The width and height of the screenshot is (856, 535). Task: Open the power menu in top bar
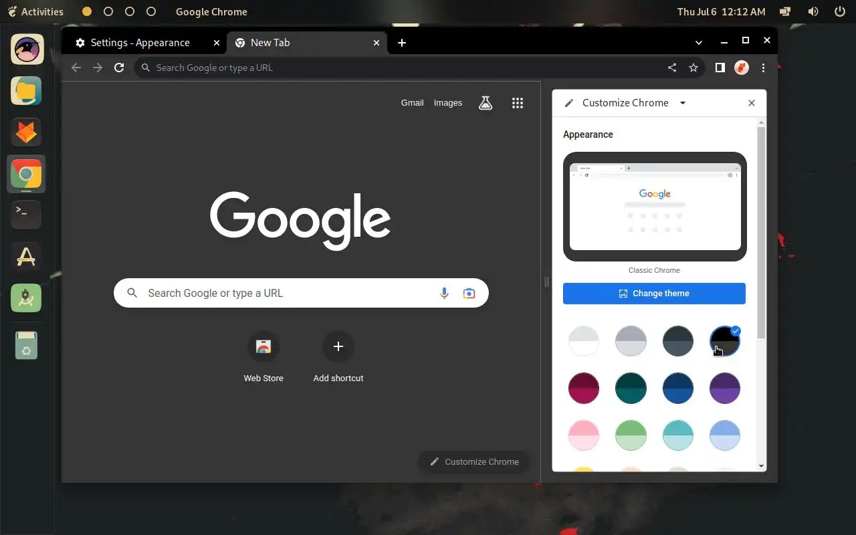click(x=840, y=11)
